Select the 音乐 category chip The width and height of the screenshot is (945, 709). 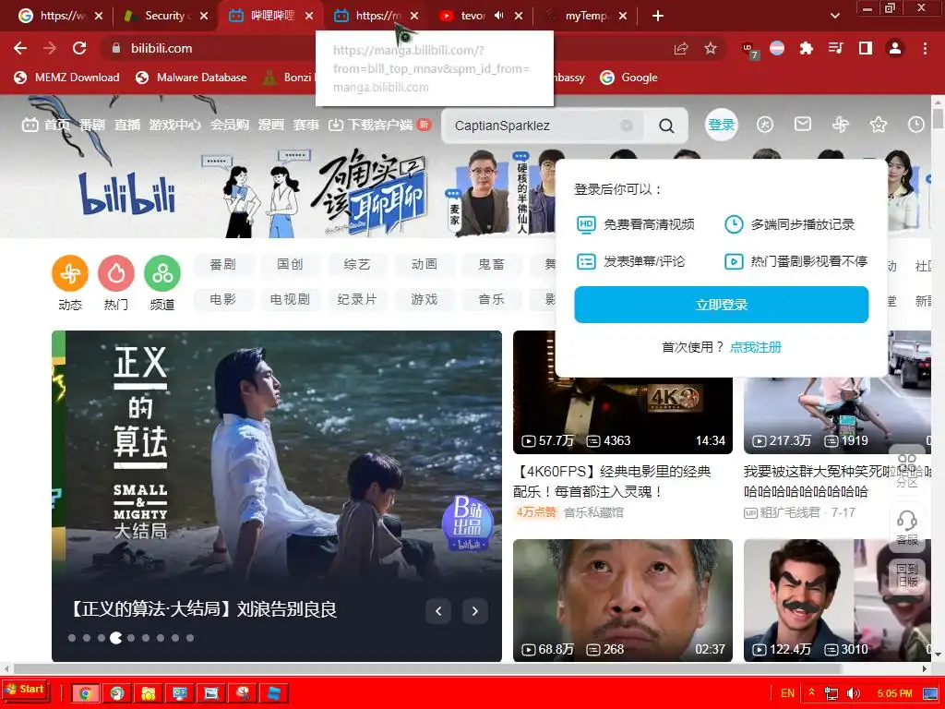(491, 300)
